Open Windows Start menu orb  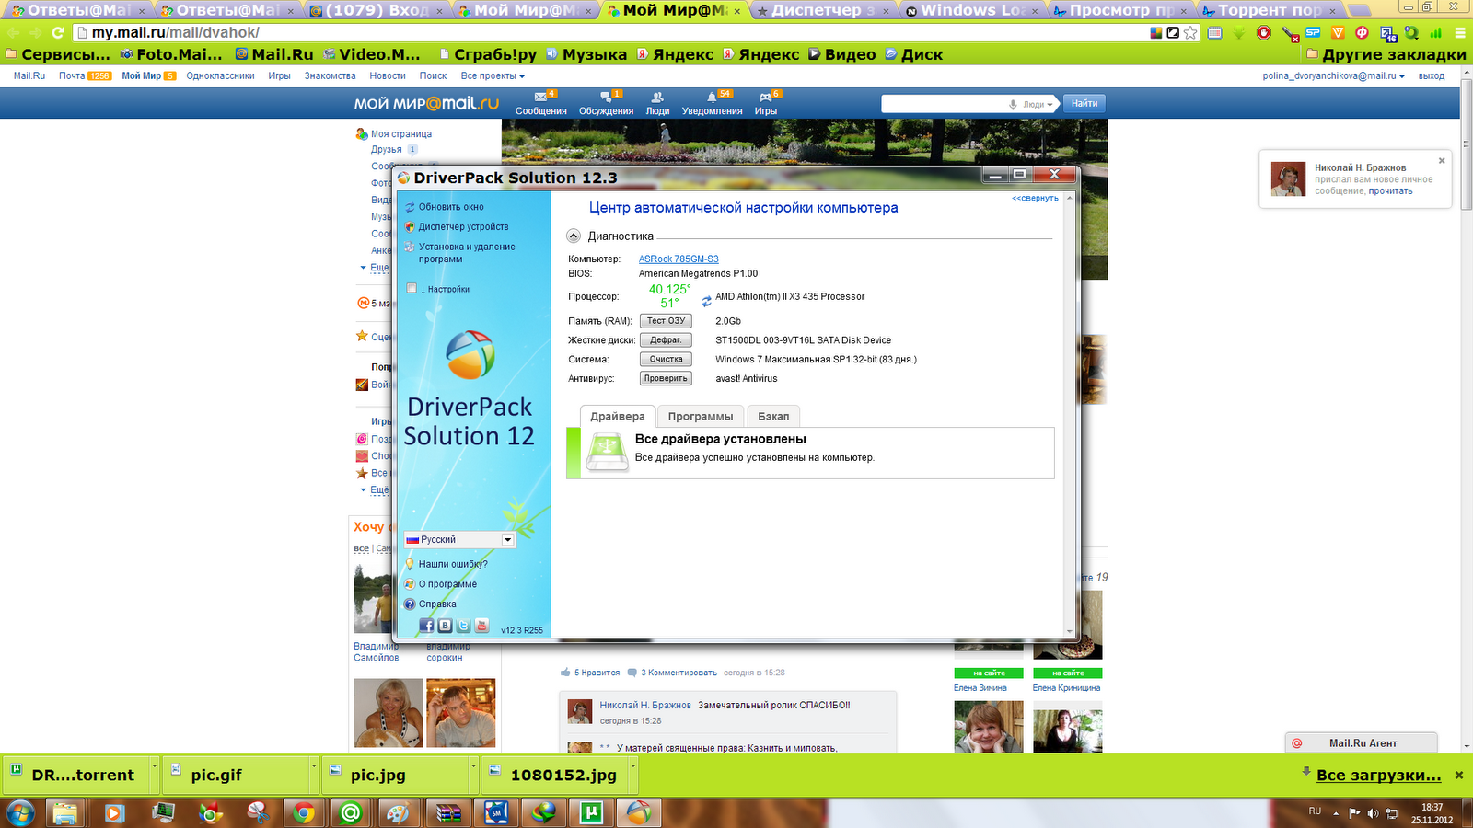tap(20, 812)
